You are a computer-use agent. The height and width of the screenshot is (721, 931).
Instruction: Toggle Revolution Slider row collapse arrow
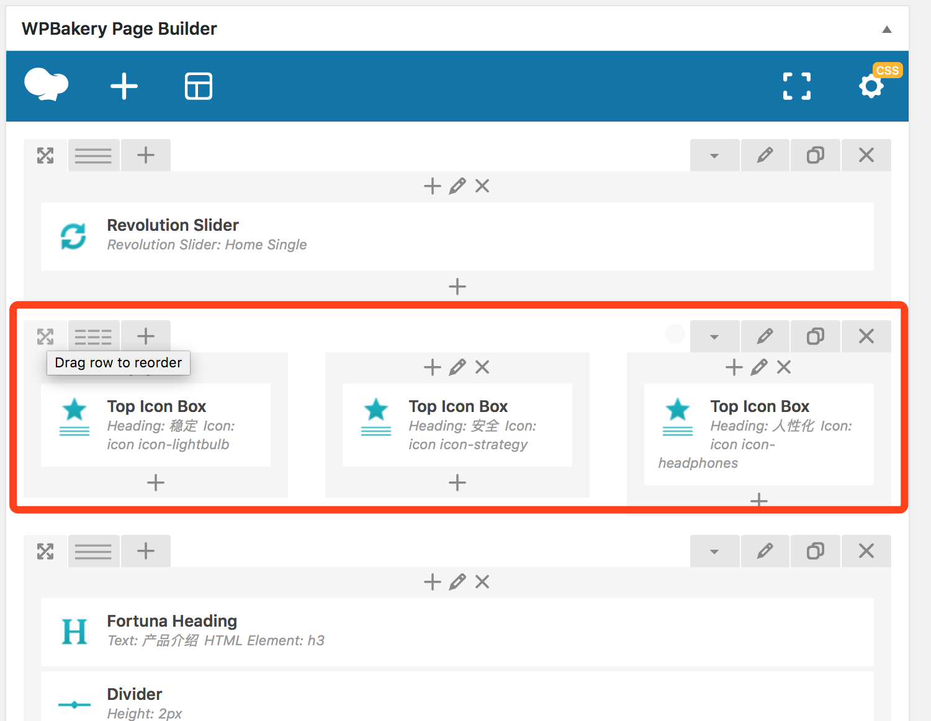(x=714, y=155)
